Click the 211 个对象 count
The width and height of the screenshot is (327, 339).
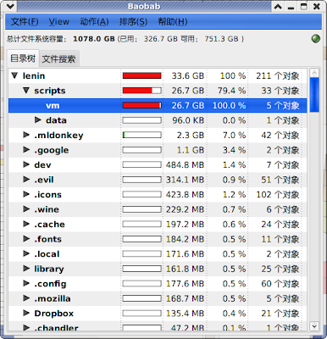pos(278,75)
